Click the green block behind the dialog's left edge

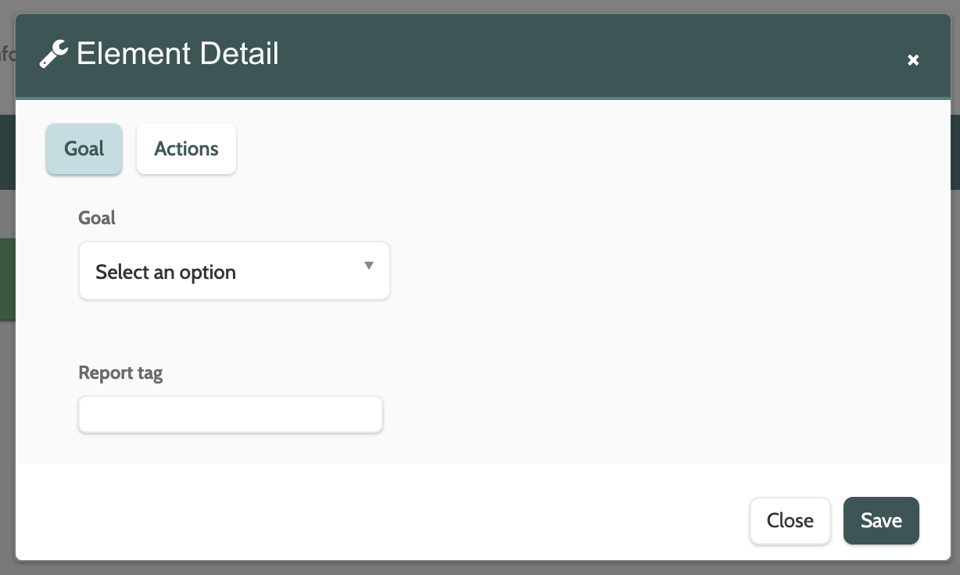pyautogui.click(x=7, y=279)
